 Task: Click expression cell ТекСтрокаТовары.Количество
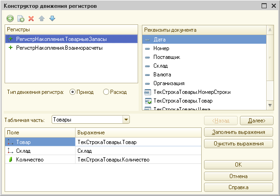click(139, 160)
